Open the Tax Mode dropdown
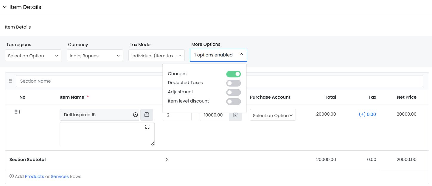 tap(156, 56)
